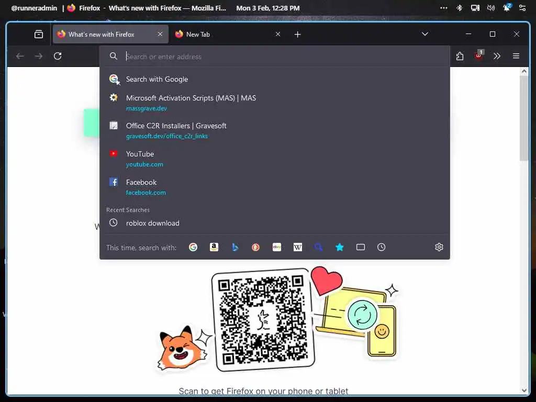Open the Extensions puzzle-piece menu
This screenshot has width=536, height=402.
coord(460,56)
